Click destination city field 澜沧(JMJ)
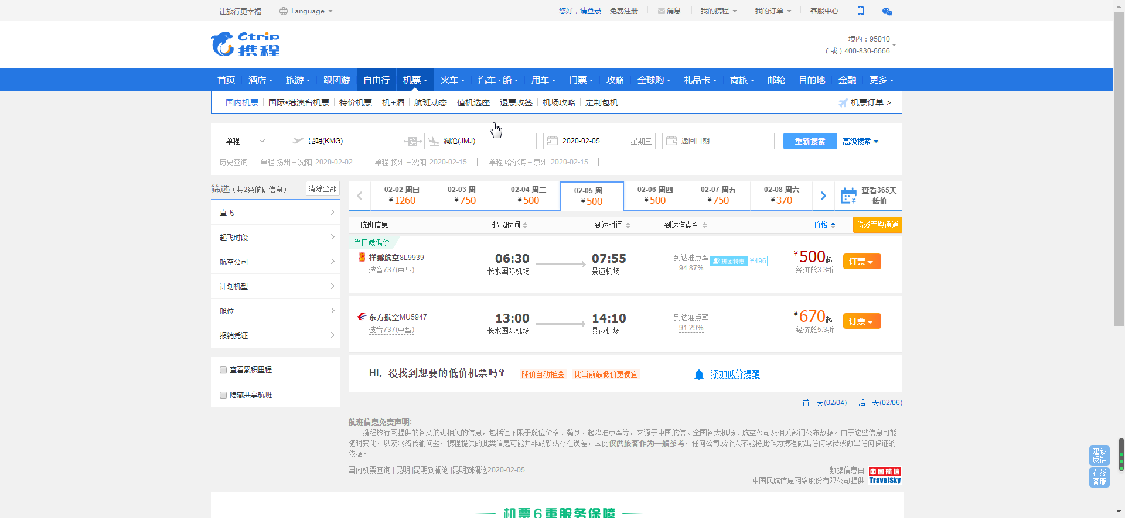The image size is (1125, 518). 480,141
